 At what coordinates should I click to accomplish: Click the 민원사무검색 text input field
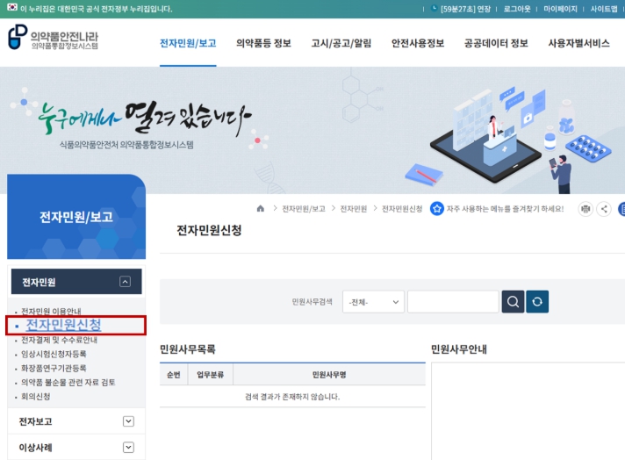click(x=452, y=302)
